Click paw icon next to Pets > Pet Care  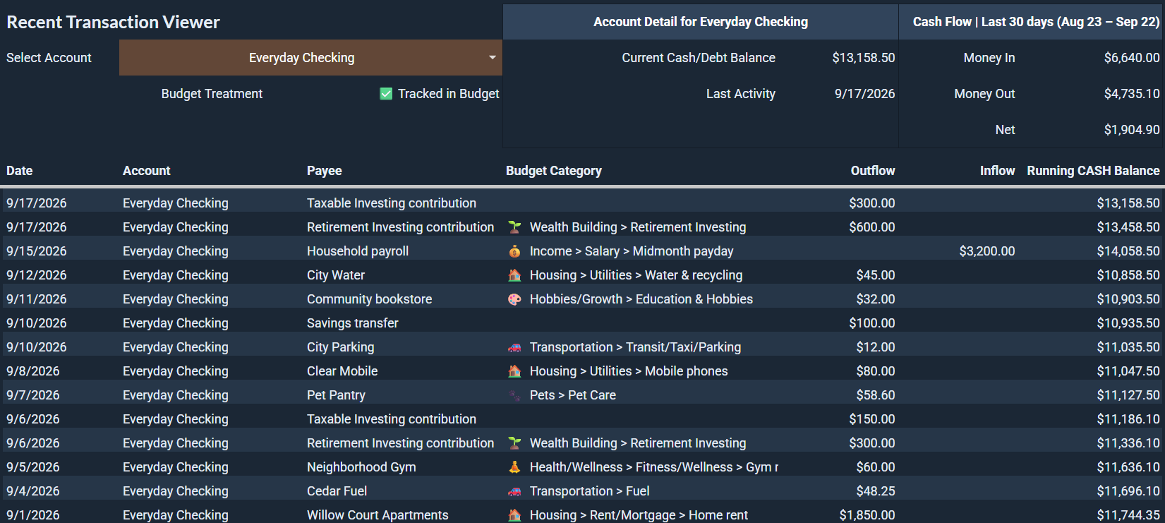(515, 395)
